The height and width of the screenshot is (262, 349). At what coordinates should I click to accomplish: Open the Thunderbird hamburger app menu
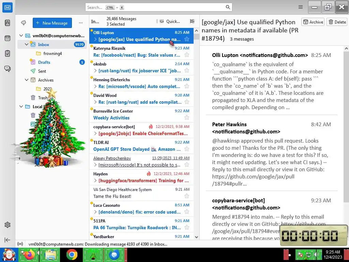pyautogui.click(x=301, y=7)
